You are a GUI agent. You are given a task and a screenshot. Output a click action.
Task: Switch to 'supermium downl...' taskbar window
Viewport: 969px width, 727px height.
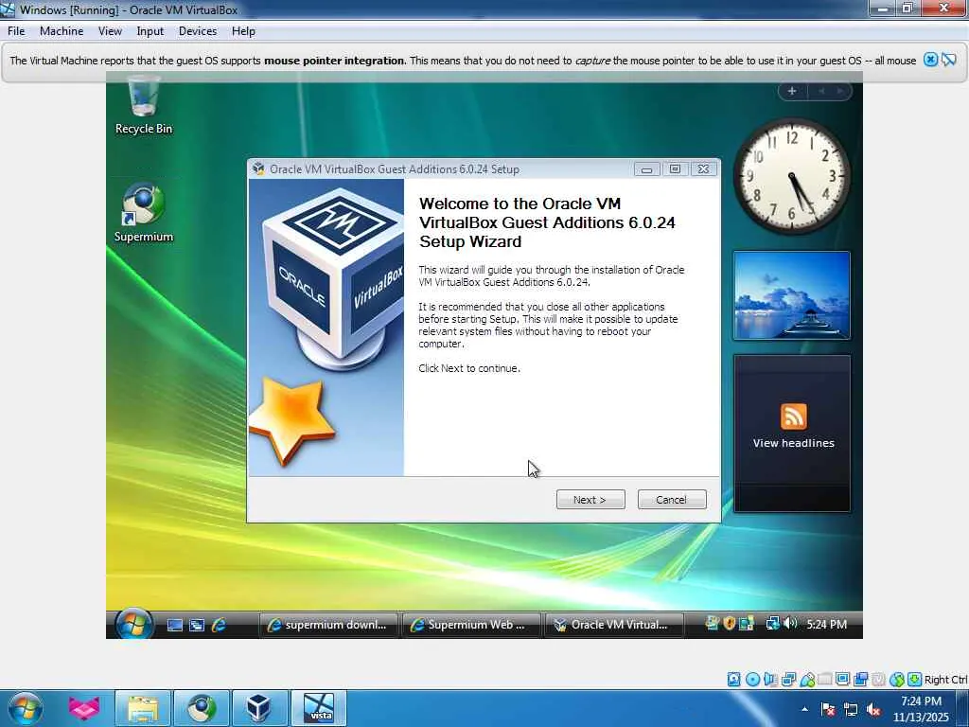coord(328,625)
